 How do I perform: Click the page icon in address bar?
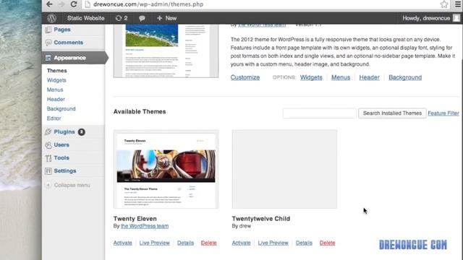(88, 4)
